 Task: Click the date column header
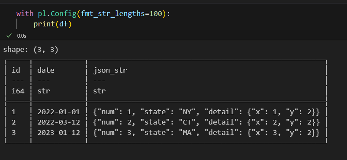[46, 70]
